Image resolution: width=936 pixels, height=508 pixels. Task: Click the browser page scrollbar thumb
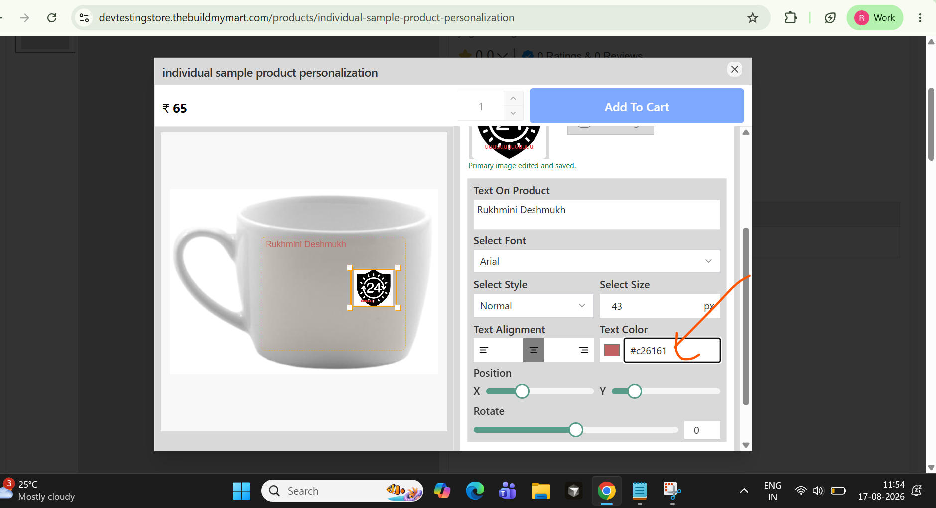coord(931,125)
